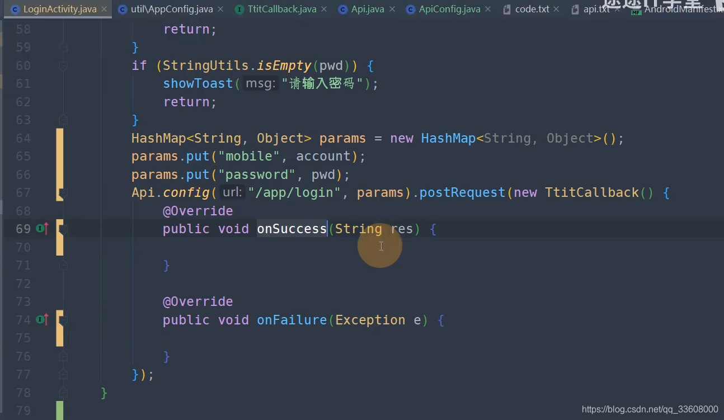Viewport: 724px width, 420px height.
Task: Click the "password" string on line 66
Action: 257,174
